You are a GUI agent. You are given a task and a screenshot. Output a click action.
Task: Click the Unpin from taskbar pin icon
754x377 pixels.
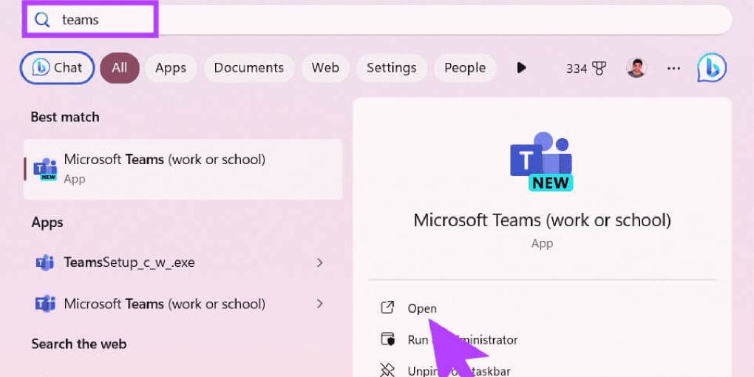[x=387, y=370]
